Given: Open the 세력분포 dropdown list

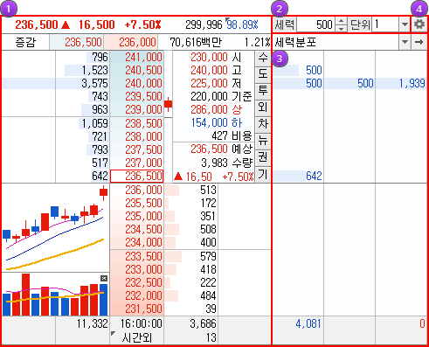Looking at the screenshot, I should (x=405, y=42).
